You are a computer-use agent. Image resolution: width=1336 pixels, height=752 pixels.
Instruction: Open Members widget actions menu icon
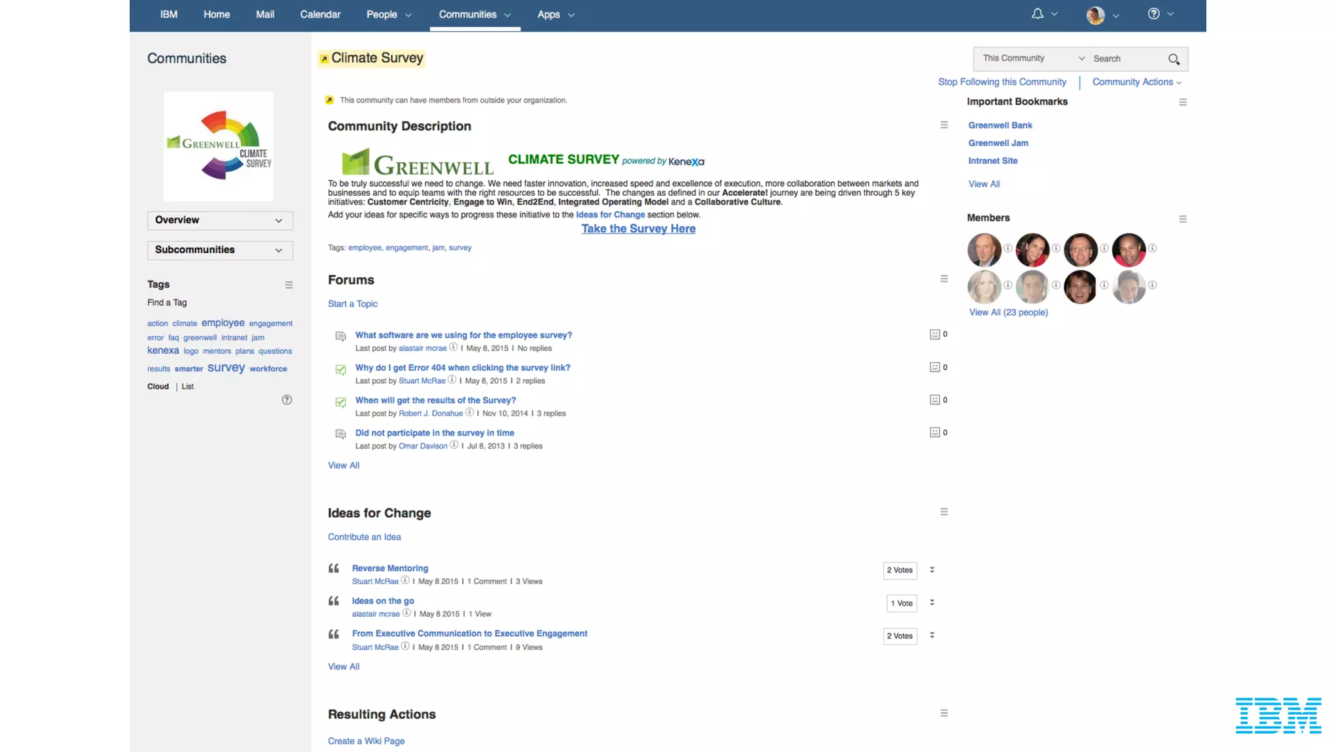coord(1182,219)
